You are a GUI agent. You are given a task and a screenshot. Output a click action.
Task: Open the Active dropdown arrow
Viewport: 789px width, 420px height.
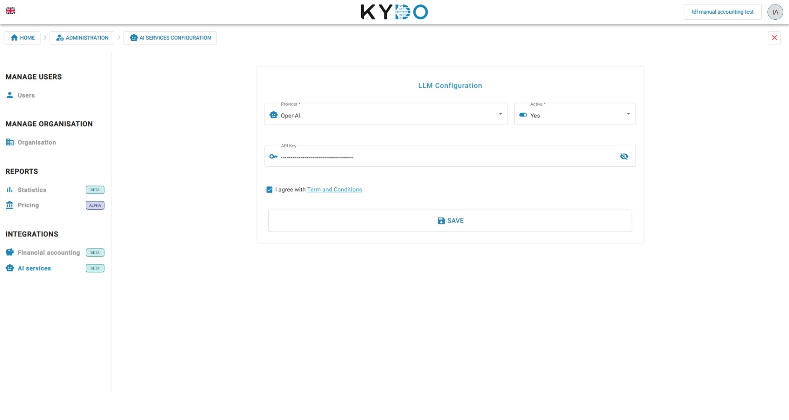point(628,114)
